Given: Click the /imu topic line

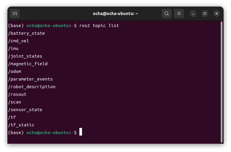Looking at the screenshot, I should click(x=14, y=49).
